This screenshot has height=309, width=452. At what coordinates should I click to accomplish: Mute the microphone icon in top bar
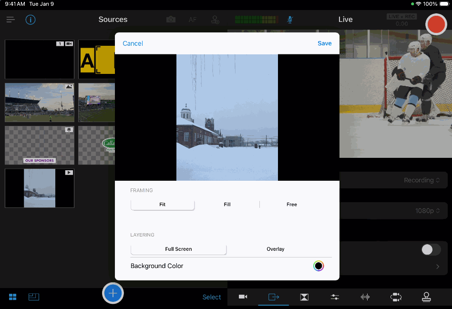pos(290,20)
